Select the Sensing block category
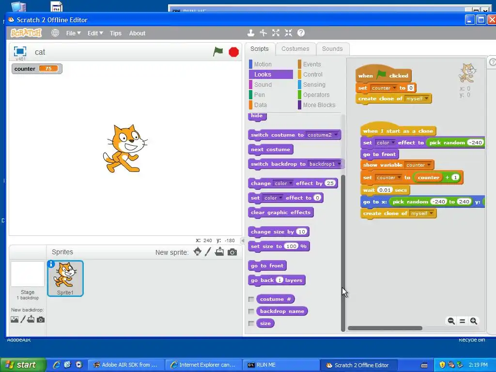 pyautogui.click(x=314, y=84)
